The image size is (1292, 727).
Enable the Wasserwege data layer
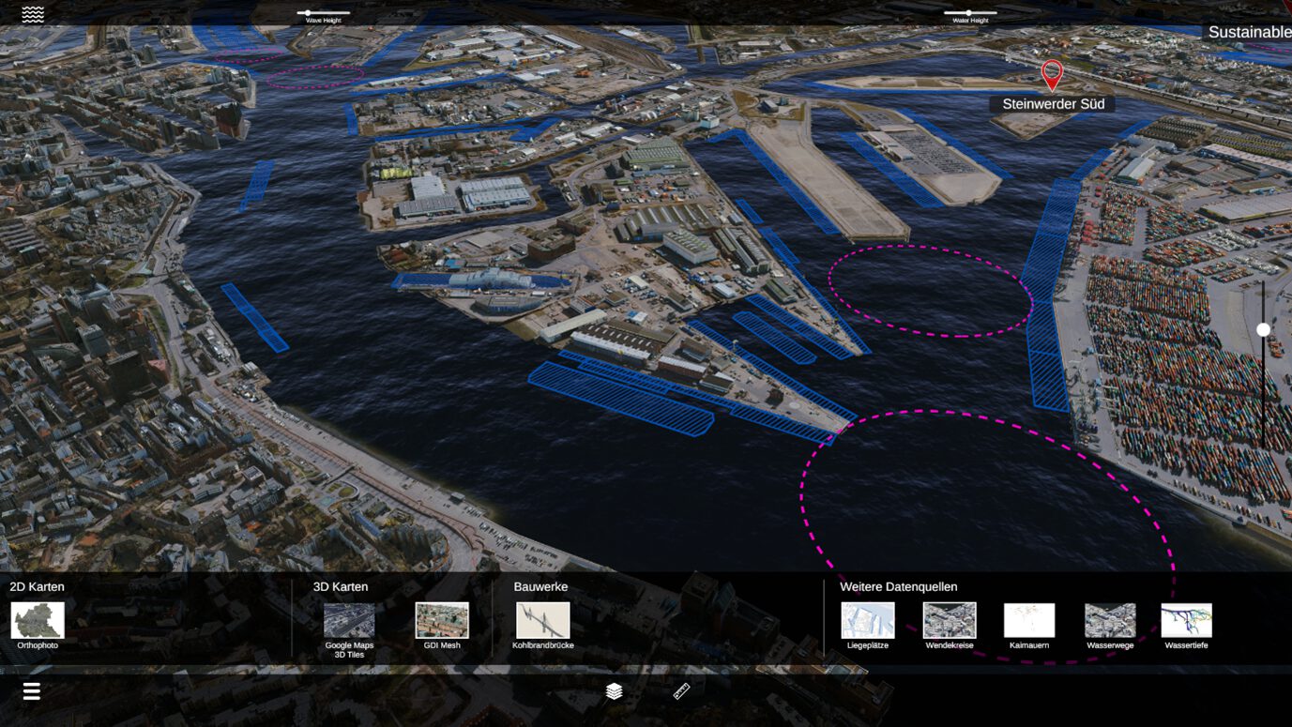(1110, 620)
